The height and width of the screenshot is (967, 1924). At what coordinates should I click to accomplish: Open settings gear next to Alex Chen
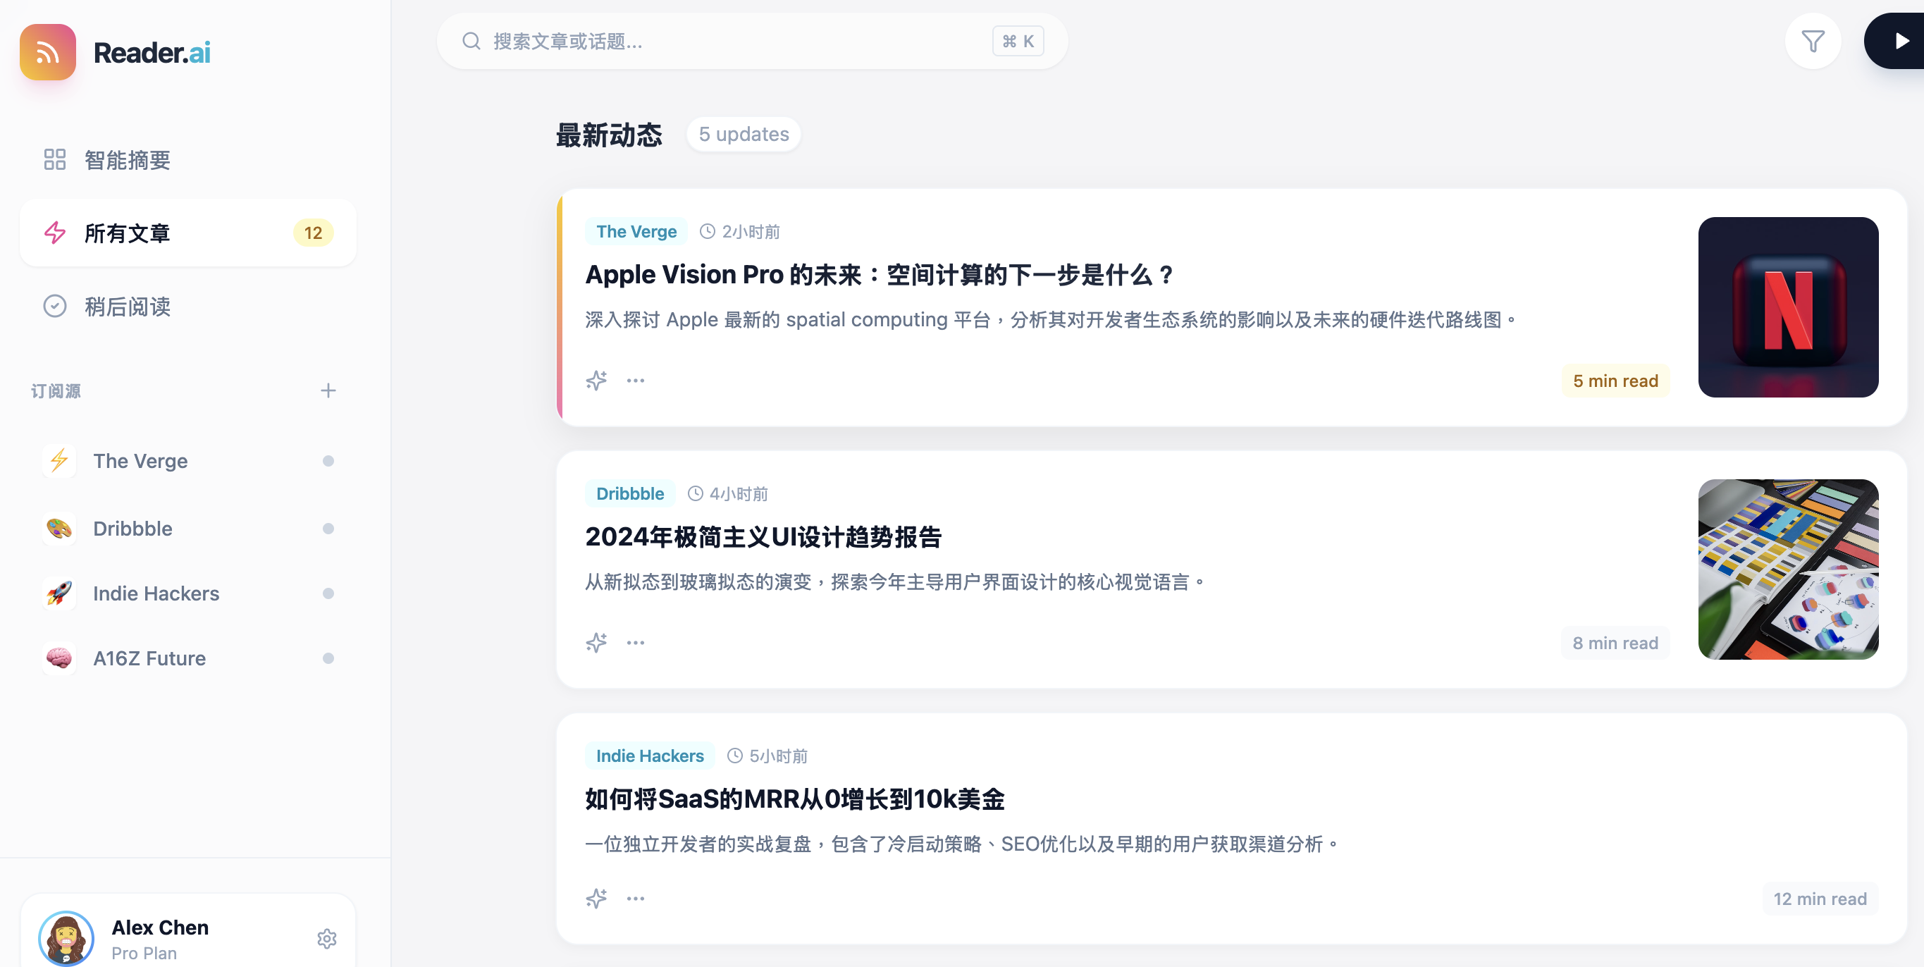[326, 938]
